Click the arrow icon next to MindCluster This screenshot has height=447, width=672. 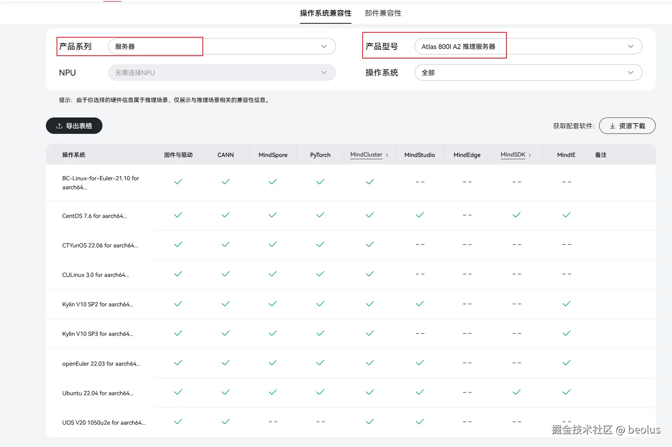tap(387, 155)
